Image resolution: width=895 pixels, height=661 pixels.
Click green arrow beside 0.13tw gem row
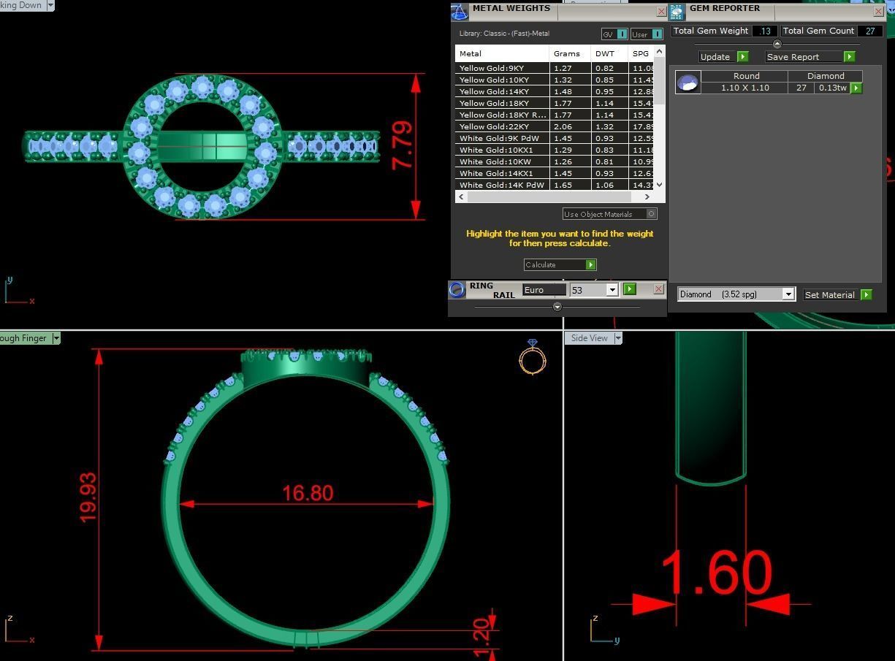click(x=856, y=88)
